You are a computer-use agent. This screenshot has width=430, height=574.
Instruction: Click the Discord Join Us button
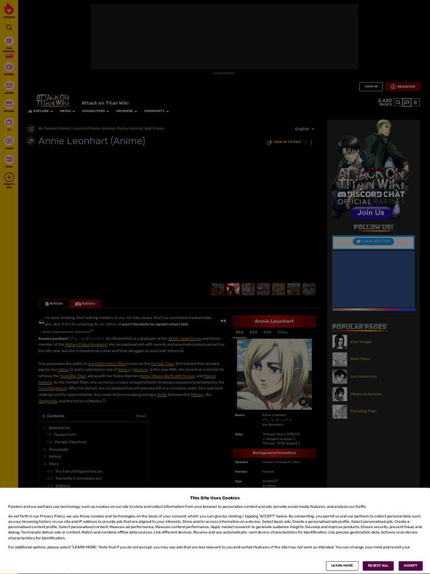[x=371, y=212]
